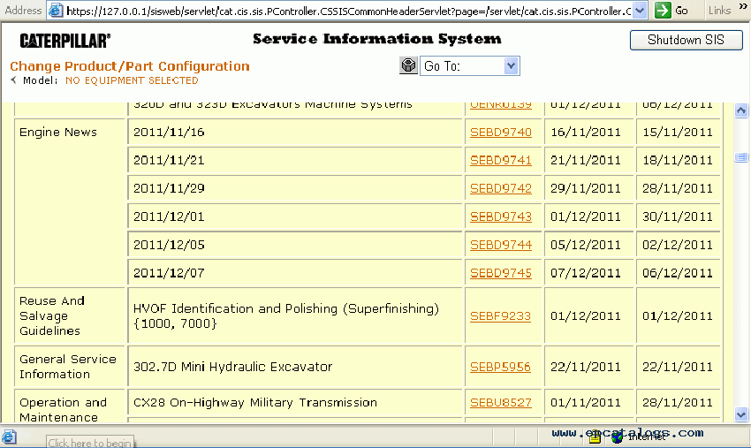Click the scrollbar up arrow
Image resolution: width=751 pixels, height=448 pixels.
point(741,110)
